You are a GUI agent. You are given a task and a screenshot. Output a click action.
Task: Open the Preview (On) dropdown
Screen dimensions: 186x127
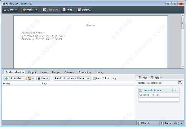tap(172, 123)
